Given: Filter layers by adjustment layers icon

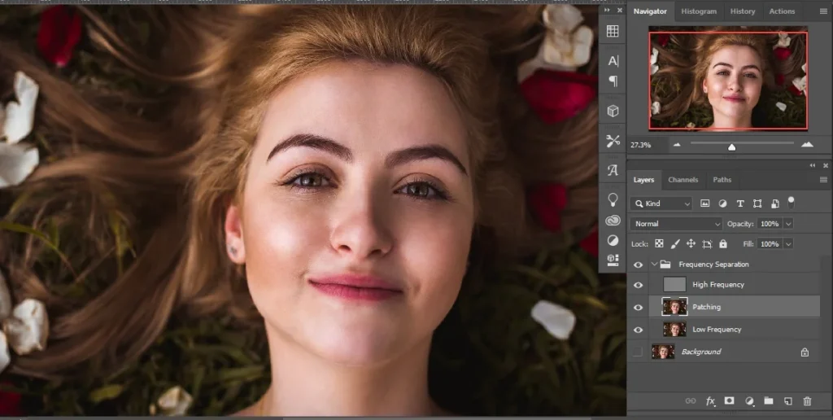Looking at the screenshot, I should click(x=722, y=203).
